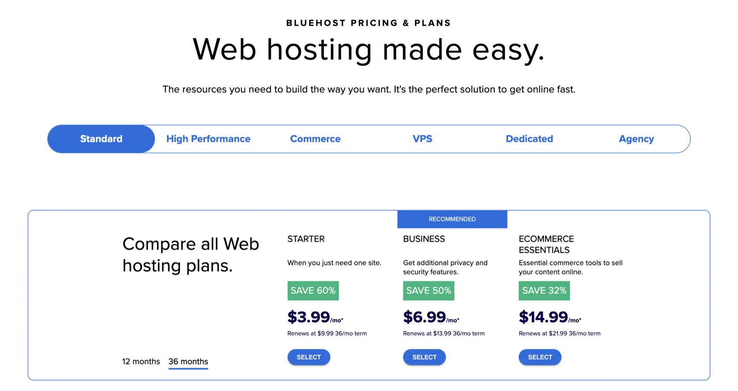The width and height of the screenshot is (738, 391).
Task: Select the Commerce tab
Action: coord(315,139)
